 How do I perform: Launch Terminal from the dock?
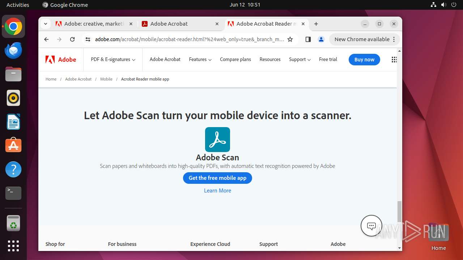coord(13,193)
